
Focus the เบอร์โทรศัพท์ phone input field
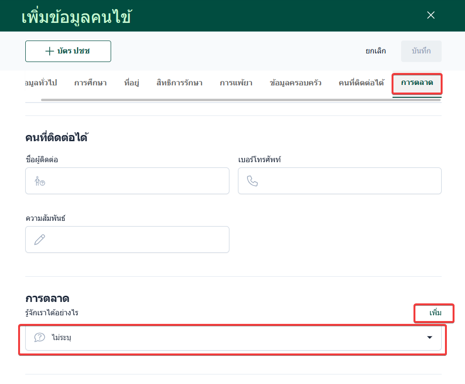click(x=348, y=181)
